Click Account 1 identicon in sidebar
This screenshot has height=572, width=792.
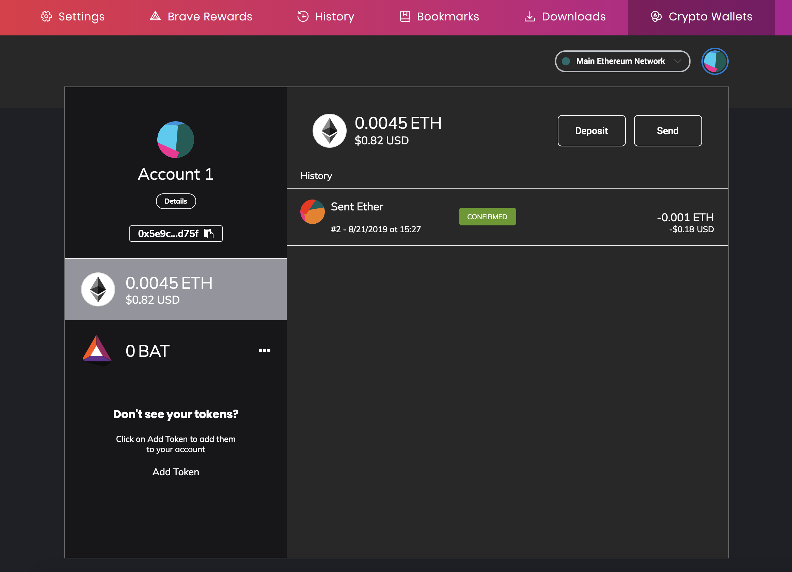[x=176, y=140]
